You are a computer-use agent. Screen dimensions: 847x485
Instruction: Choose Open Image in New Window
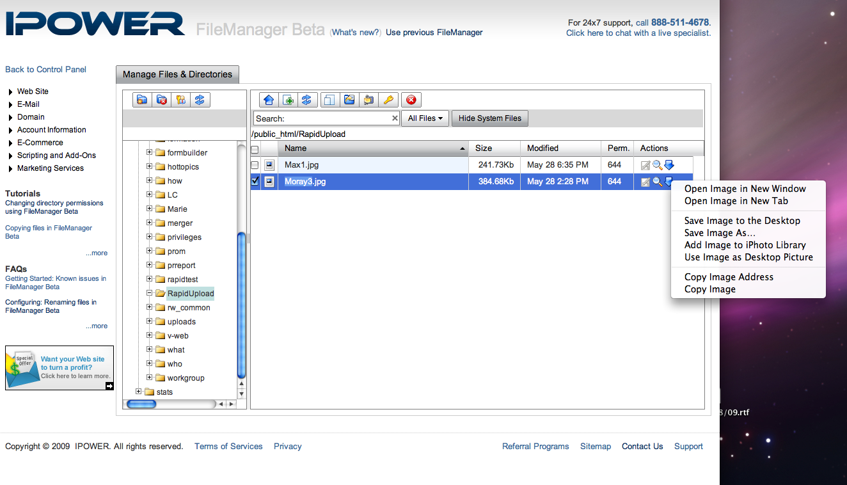745,189
